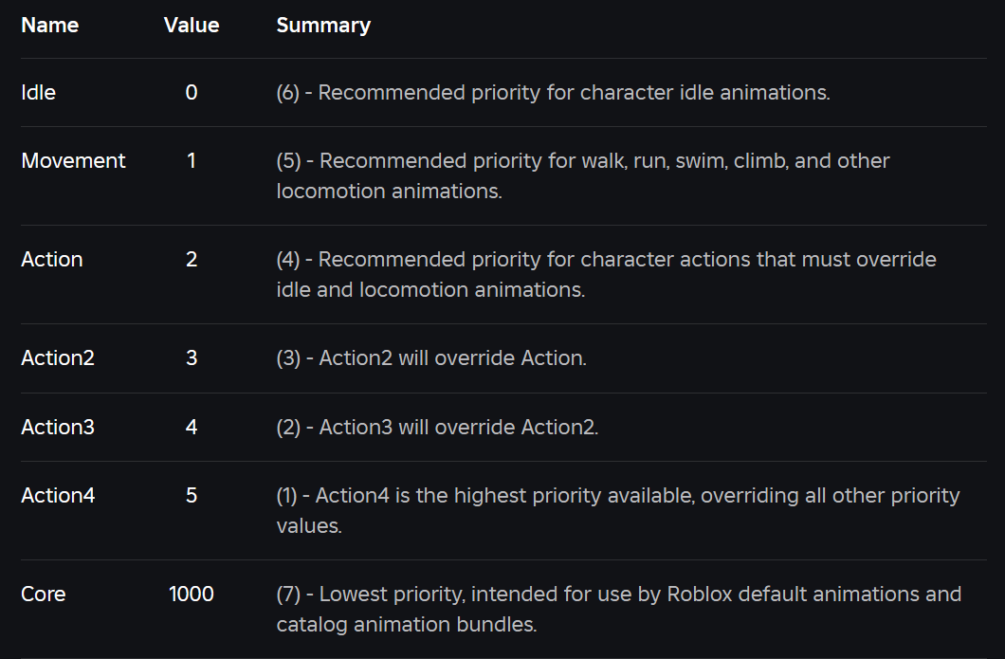Select the Core enum name

coord(43,594)
